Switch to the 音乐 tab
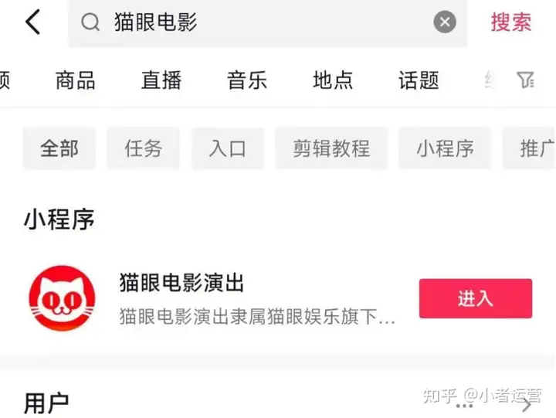This screenshot has width=556, height=418. click(247, 80)
